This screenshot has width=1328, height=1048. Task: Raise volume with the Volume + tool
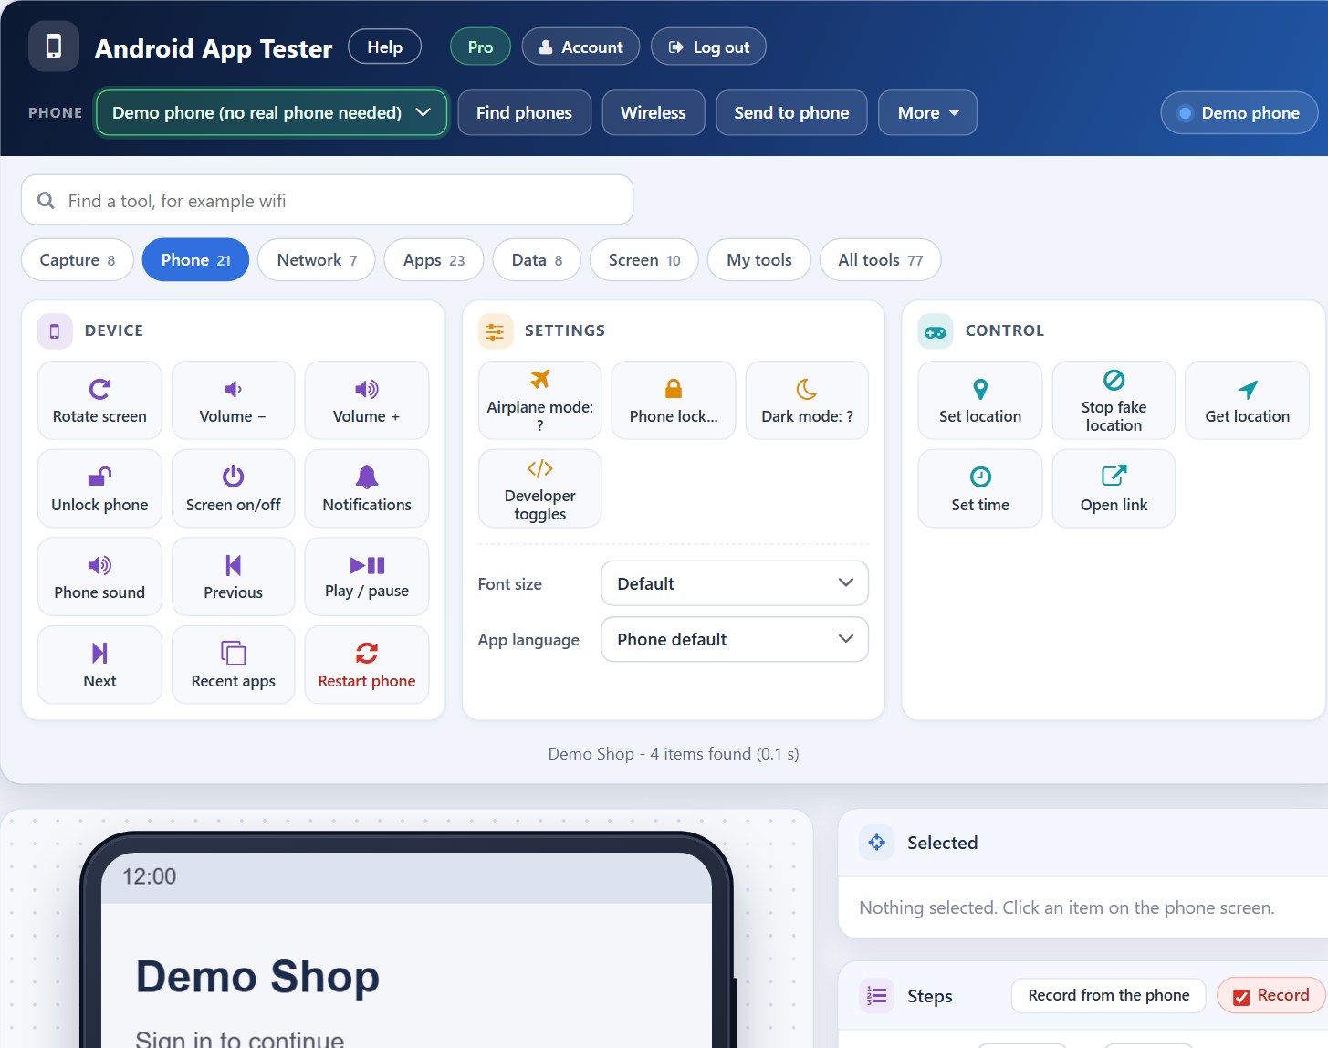[367, 401]
